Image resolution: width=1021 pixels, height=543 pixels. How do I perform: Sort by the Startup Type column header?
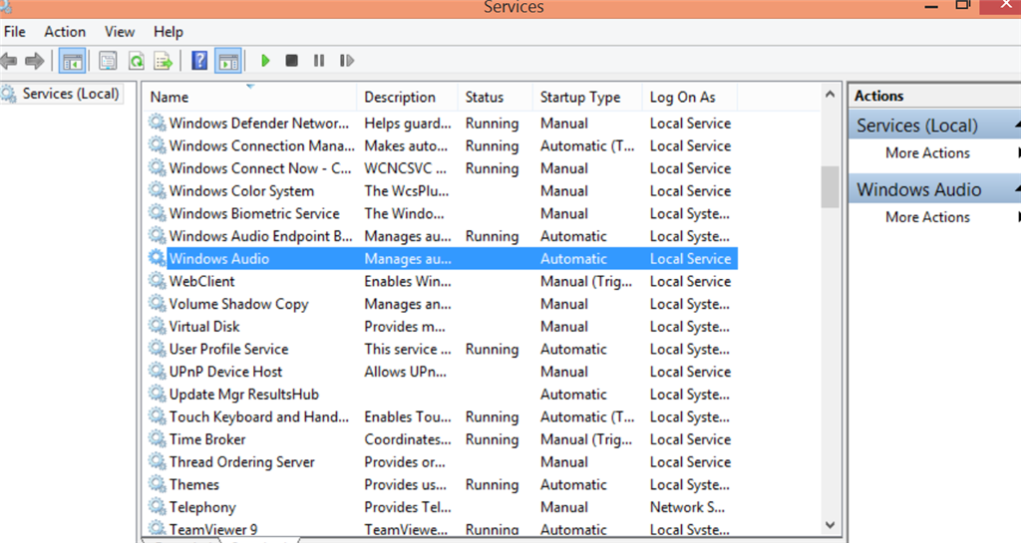tap(588, 97)
